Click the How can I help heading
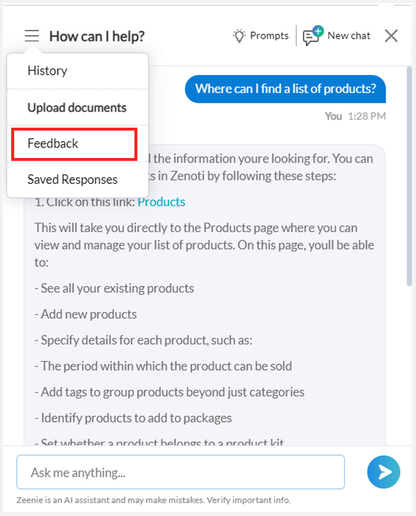The height and width of the screenshot is (516, 416). click(97, 36)
